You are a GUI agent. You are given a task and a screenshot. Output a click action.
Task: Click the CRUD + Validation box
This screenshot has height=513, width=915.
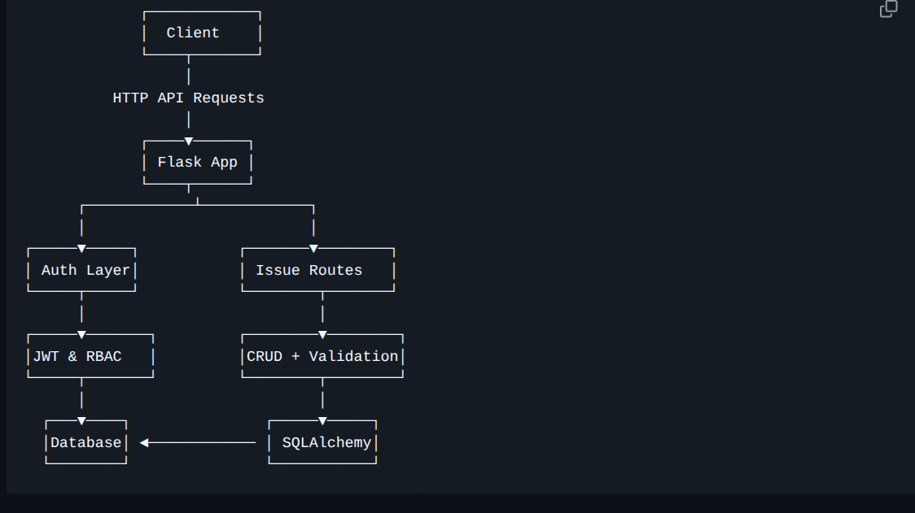click(x=322, y=356)
